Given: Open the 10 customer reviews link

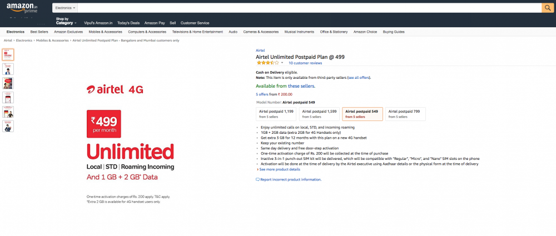Looking at the screenshot, I should coord(305,63).
